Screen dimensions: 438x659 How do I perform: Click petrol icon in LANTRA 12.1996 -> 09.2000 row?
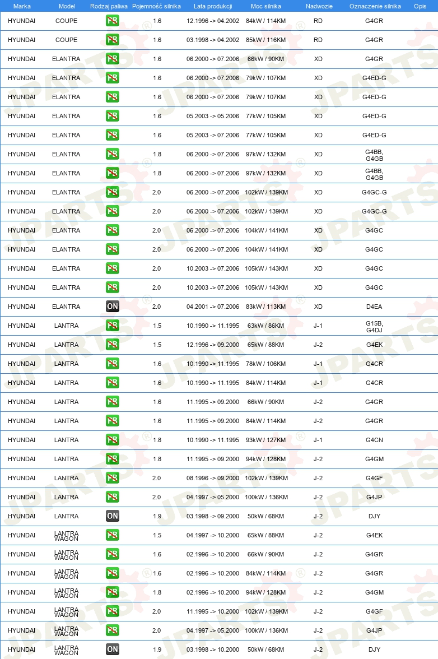point(112,345)
